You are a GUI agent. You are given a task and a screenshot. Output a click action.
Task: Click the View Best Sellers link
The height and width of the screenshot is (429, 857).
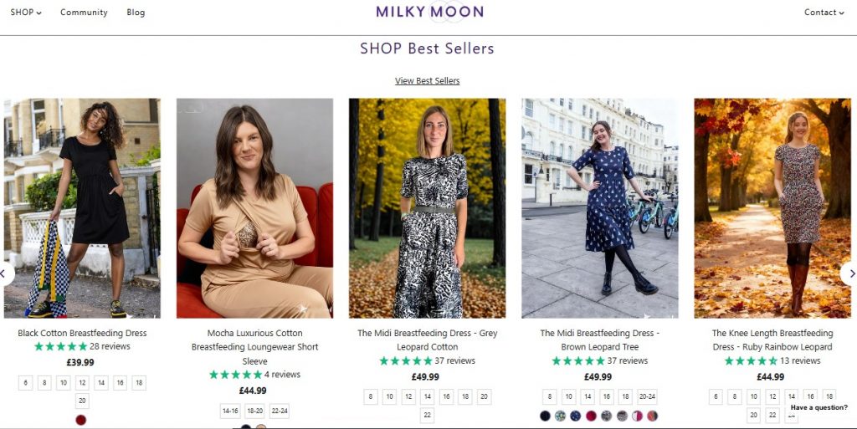pos(427,81)
